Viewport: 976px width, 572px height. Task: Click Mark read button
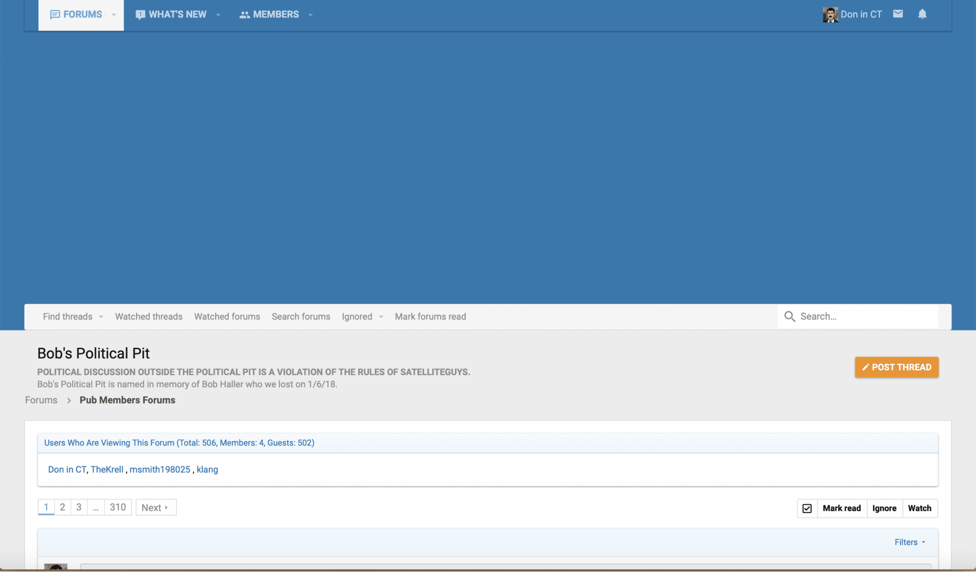(841, 508)
